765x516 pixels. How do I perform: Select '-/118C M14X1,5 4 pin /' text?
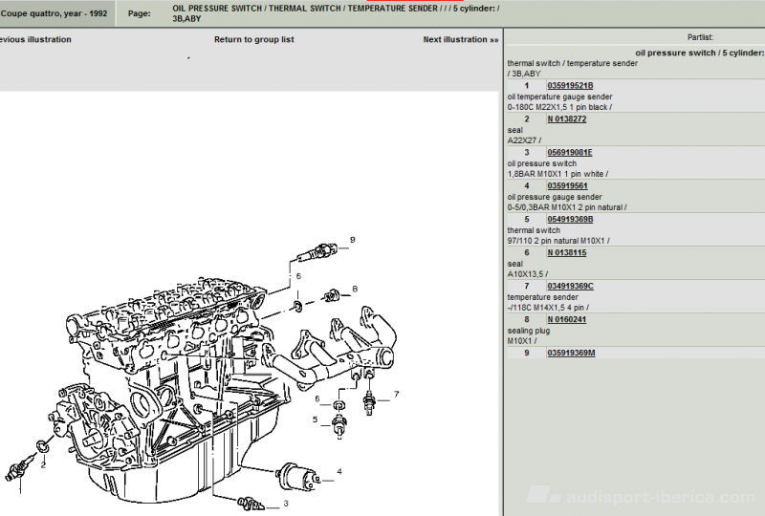click(548, 308)
